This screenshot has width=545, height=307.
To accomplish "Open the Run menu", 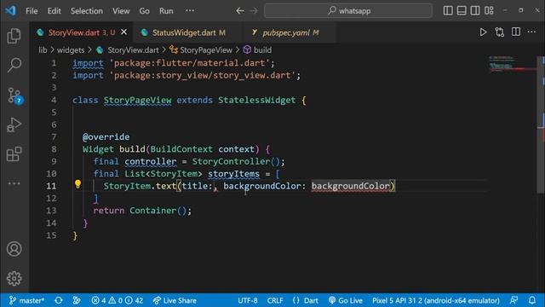I will [x=166, y=11].
